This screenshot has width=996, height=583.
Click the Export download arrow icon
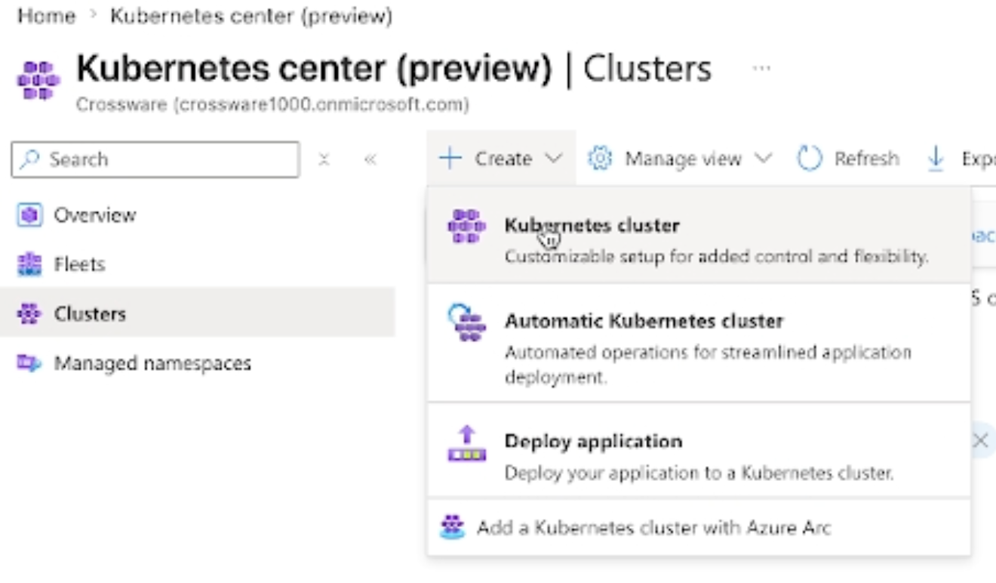click(935, 159)
